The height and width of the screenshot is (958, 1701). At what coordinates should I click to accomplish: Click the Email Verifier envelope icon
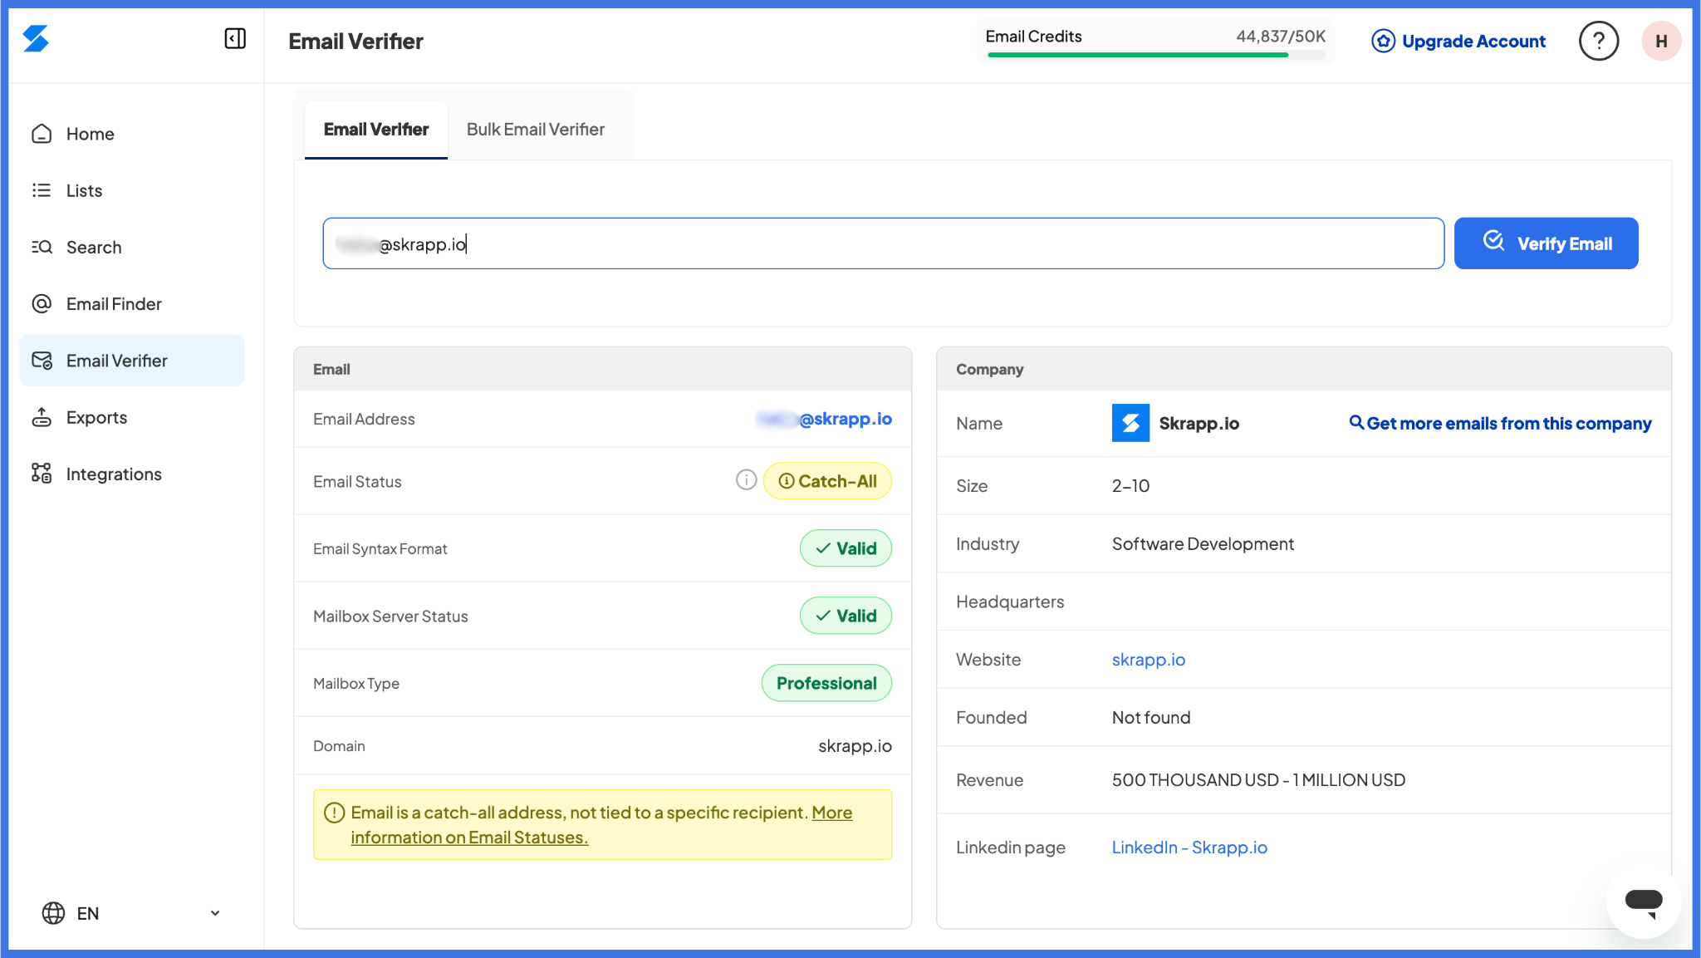(42, 361)
